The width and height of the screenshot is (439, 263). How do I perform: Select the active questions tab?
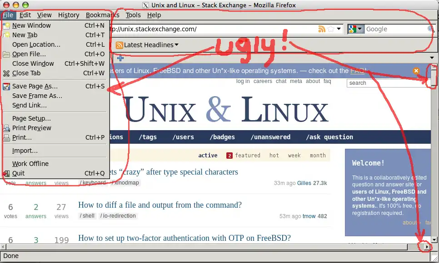click(208, 156)
